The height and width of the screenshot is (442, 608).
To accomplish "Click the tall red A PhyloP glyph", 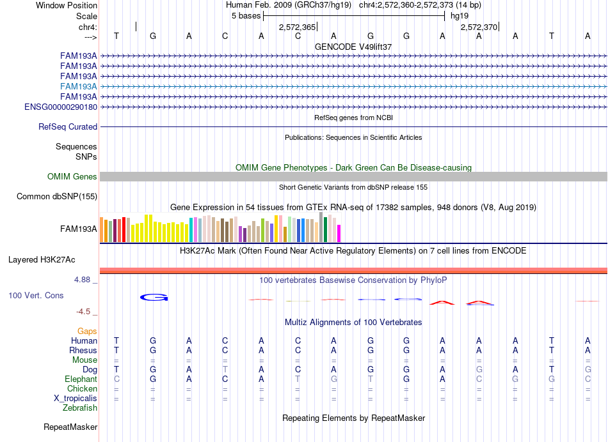I will click(442, 302).
